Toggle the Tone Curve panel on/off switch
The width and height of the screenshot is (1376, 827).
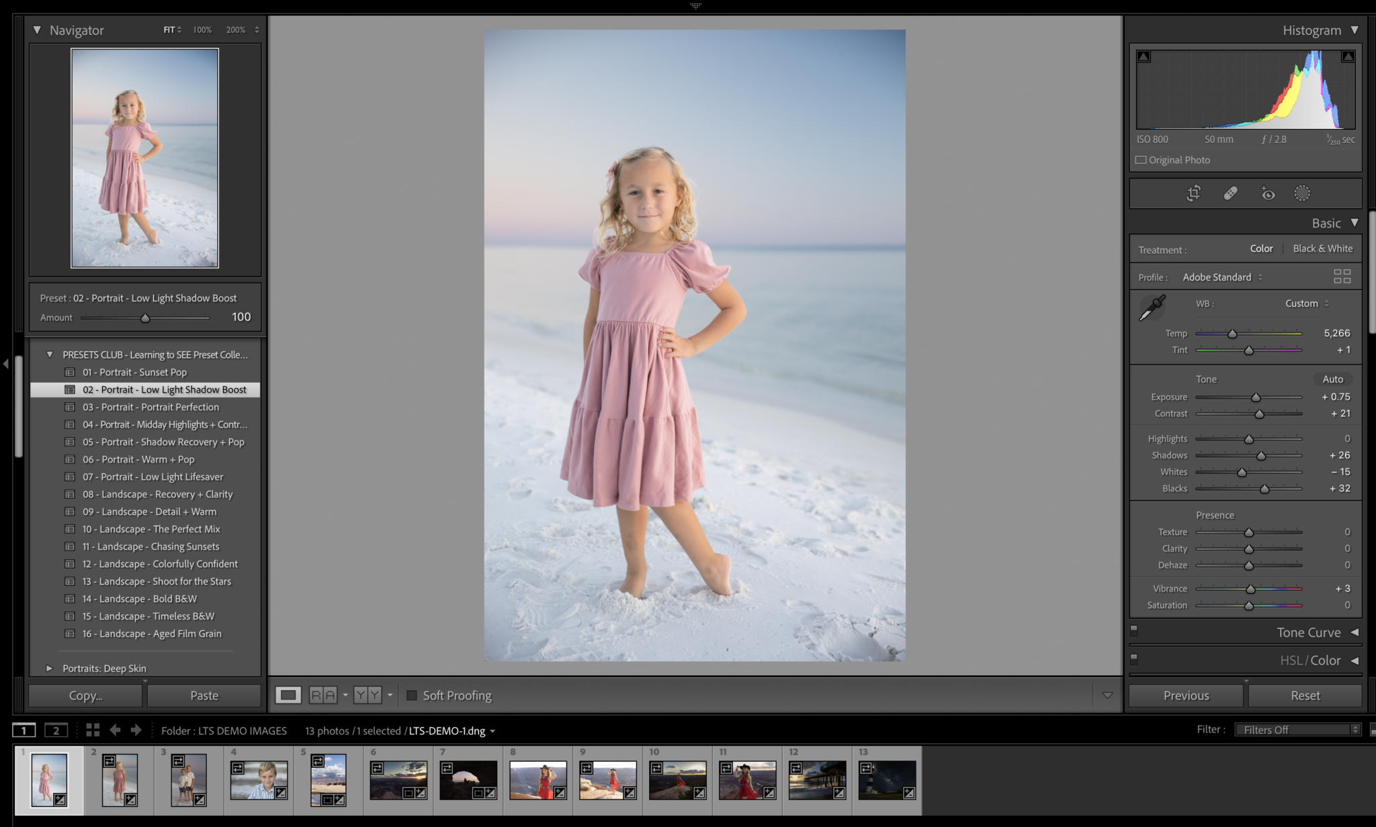(x=1134, y=630)
